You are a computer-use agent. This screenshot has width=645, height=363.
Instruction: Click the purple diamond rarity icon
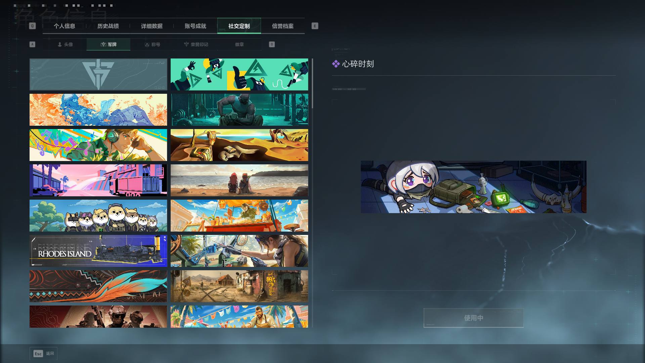coord(336,64)
